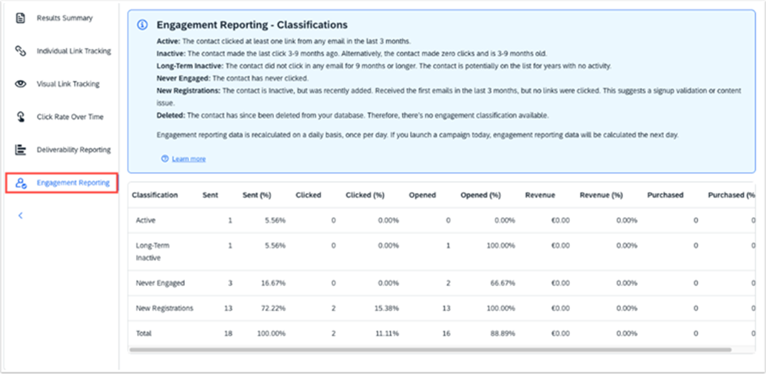Viewport: 766px width, 374px height.
Task: Click the 72.22% Sent value for New Registrations
Action: (x=274, y=308)
